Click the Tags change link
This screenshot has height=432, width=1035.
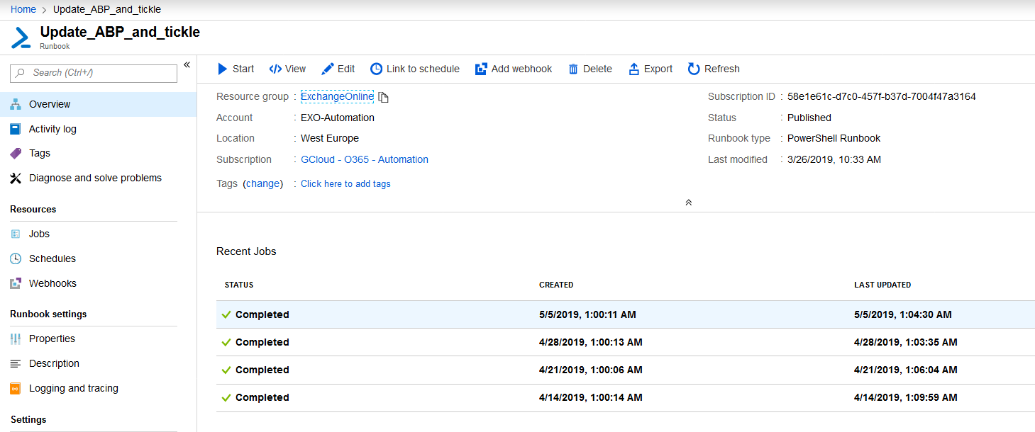point(263,183)
